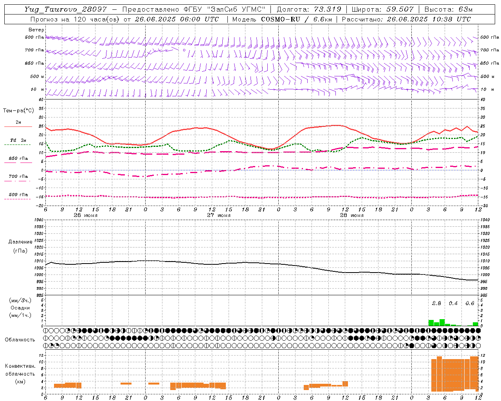Click the '500 м' wind level label on left

pyautogui.click(x=38, y=76)
